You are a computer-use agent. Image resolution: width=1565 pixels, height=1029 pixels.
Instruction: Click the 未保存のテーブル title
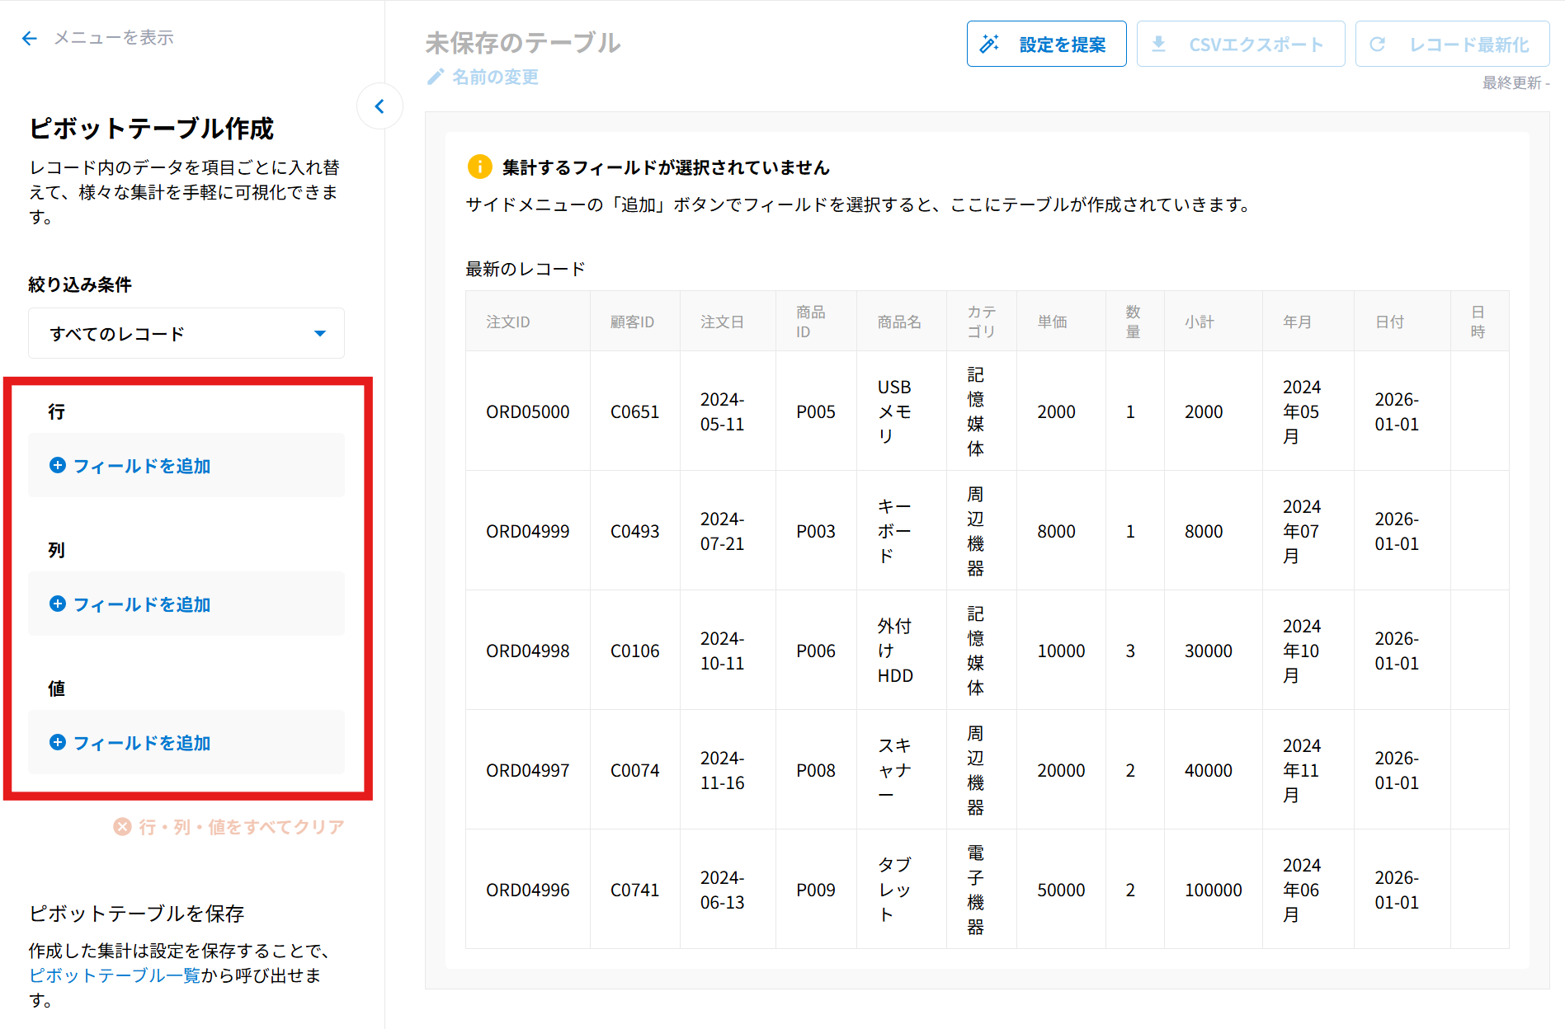[x=523, y=43]
